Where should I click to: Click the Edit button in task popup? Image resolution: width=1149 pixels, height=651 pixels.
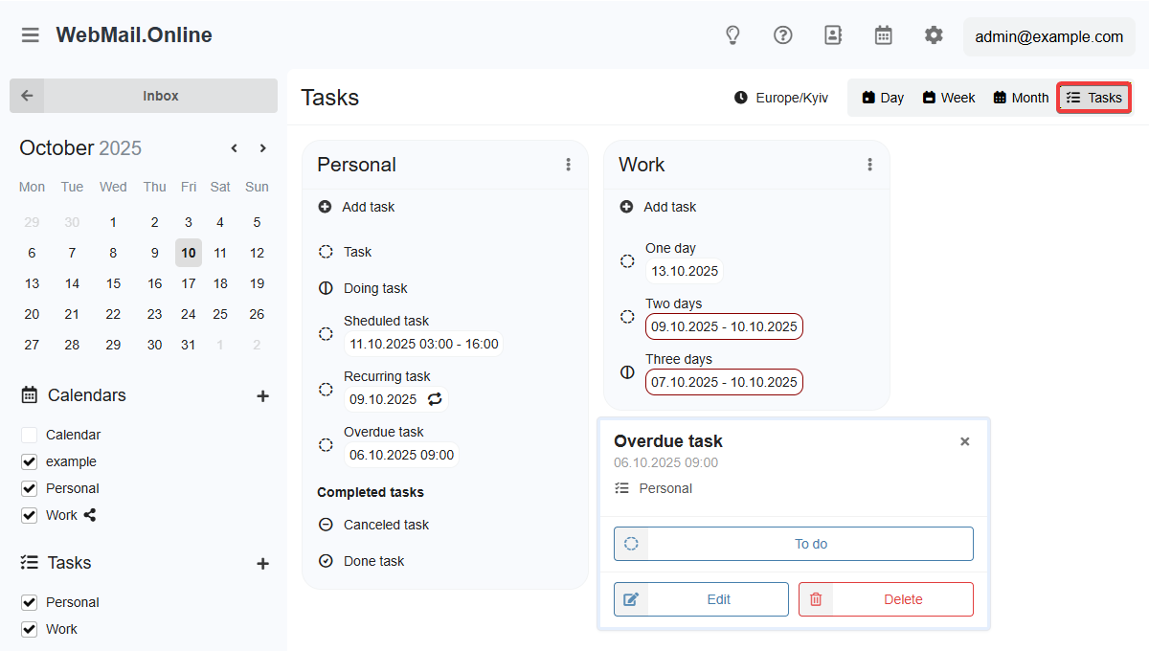[x=701, y=599]
